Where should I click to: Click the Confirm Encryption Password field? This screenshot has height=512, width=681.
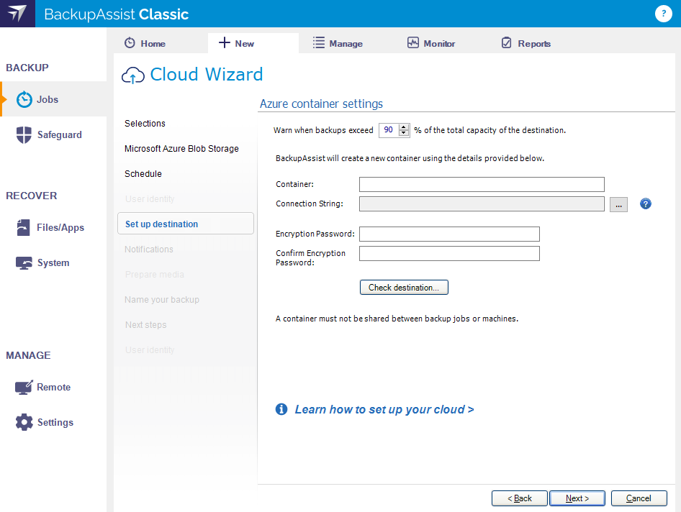pyautogui.click(x=449, y=253)
